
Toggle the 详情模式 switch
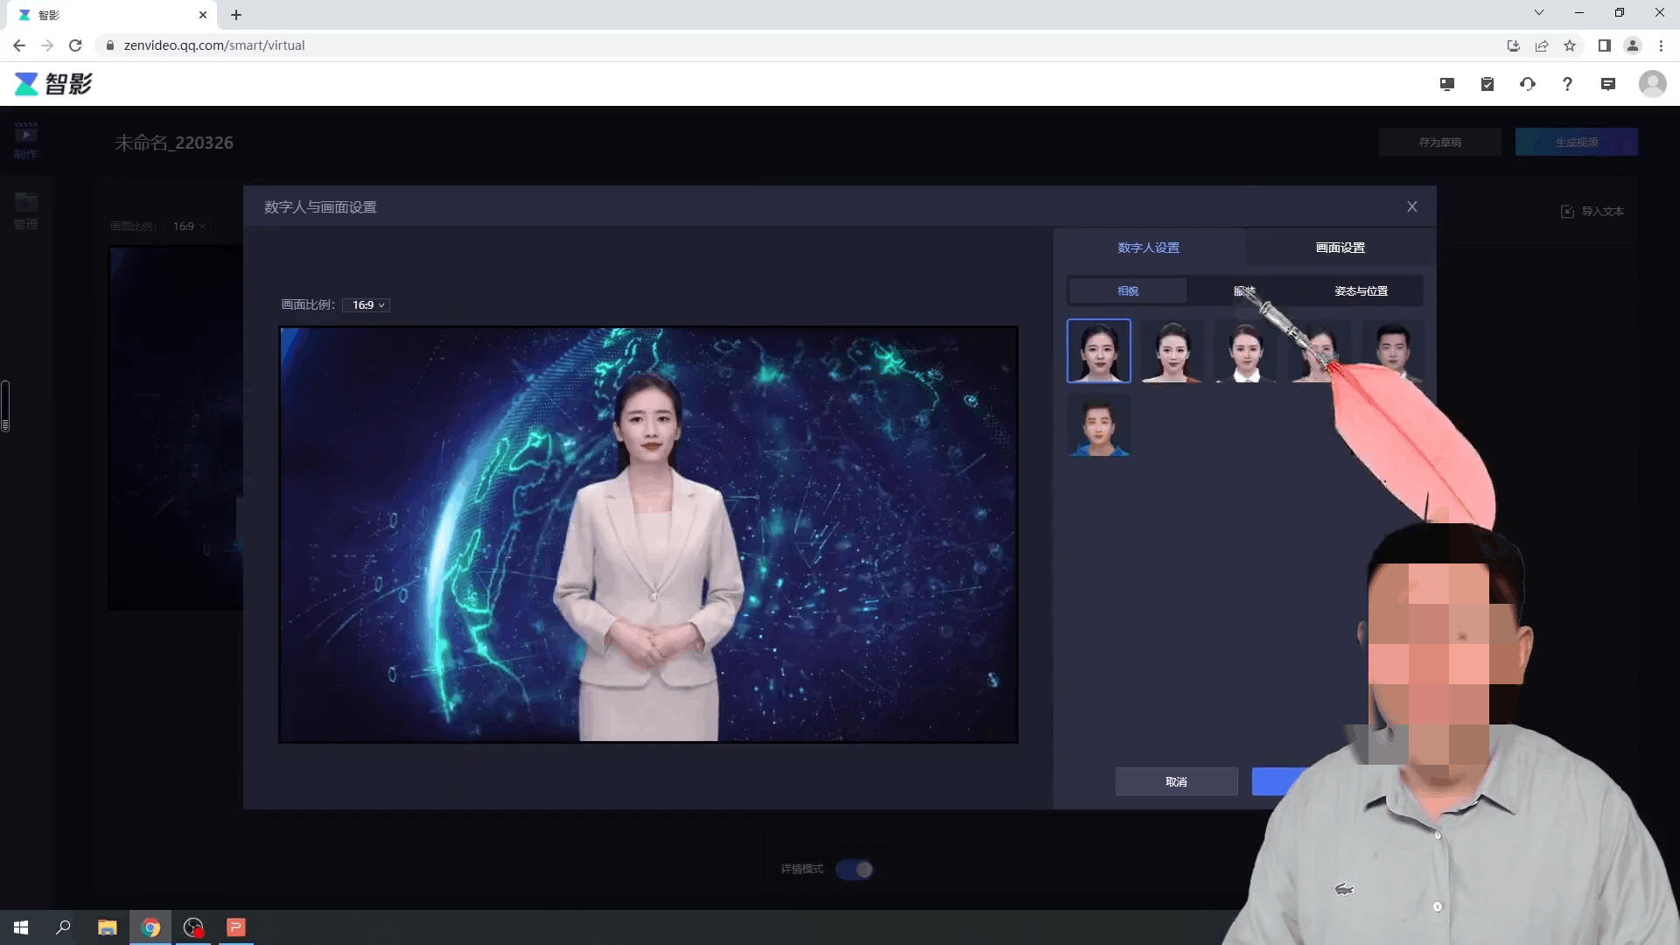click(854, 869)
